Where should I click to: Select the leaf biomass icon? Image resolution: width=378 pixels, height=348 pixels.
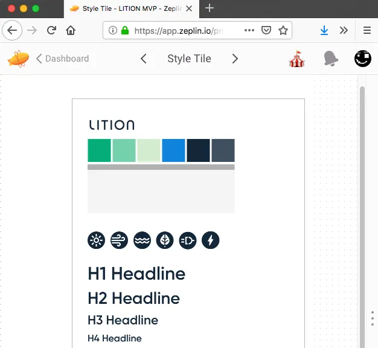(x=165, y=240)
